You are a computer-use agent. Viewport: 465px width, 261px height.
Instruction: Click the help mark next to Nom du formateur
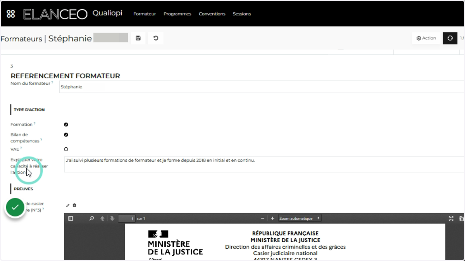click(x=52, y=82)
